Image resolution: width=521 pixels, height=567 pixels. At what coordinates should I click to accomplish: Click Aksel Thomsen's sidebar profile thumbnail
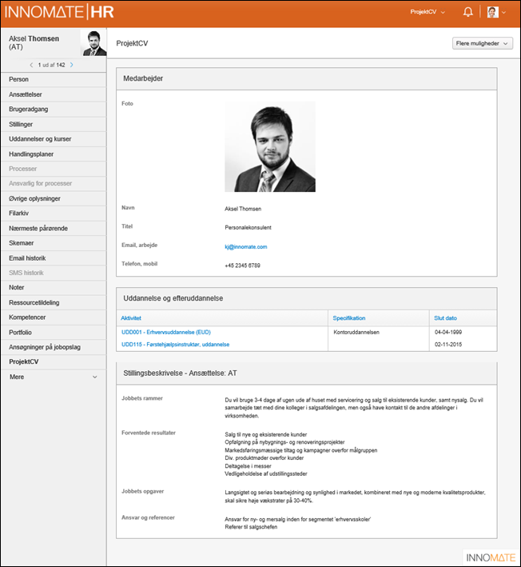94,43
